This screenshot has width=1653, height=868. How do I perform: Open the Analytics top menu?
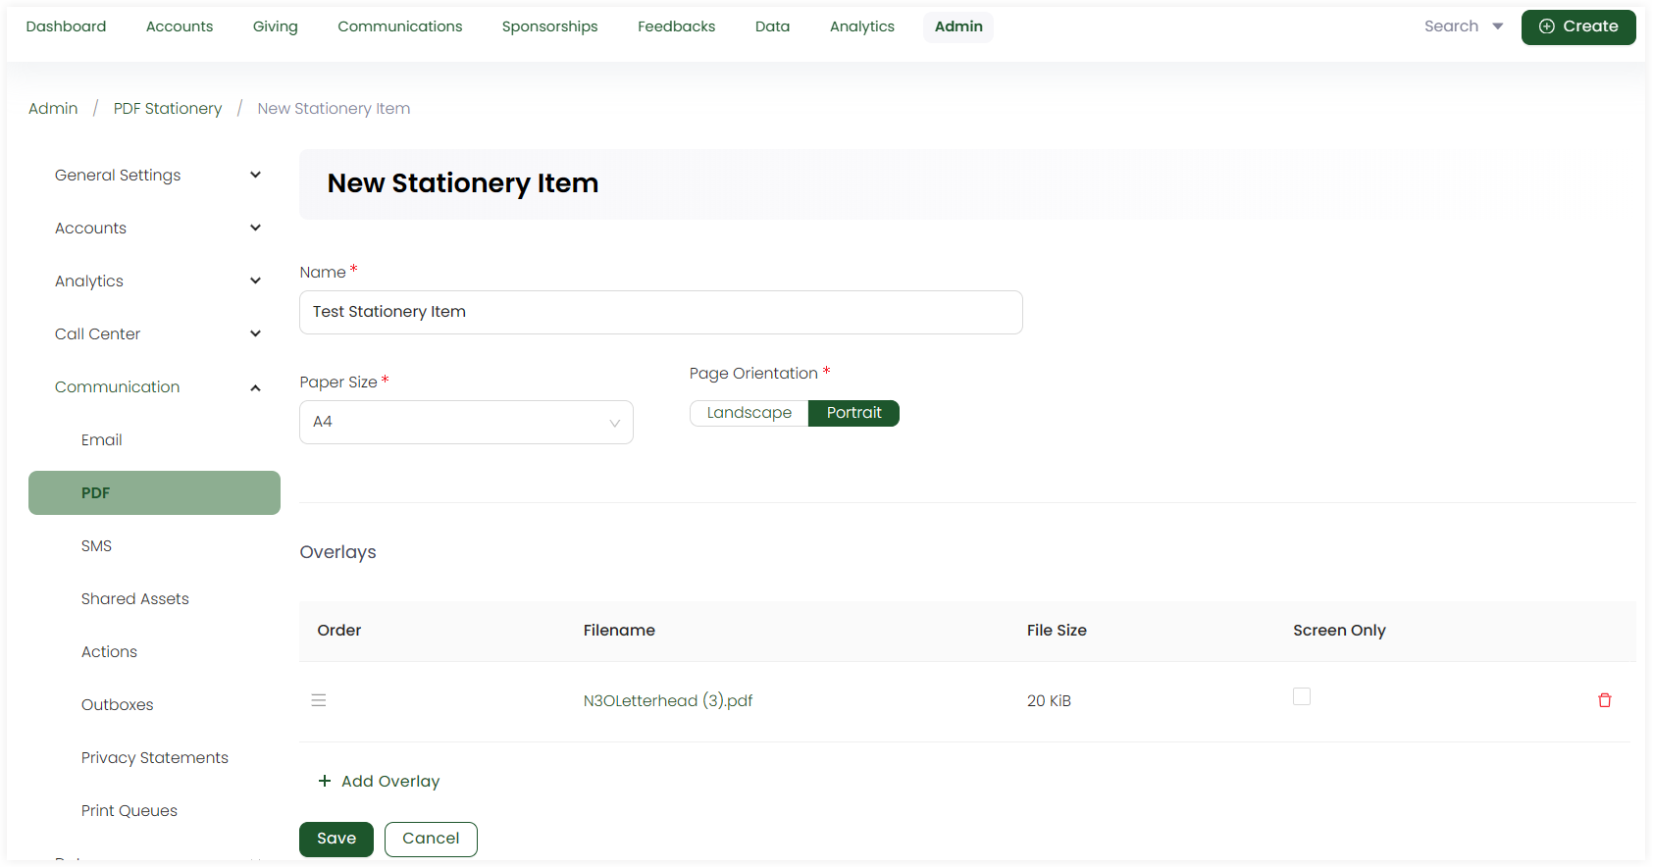click(x=862, y=26)
